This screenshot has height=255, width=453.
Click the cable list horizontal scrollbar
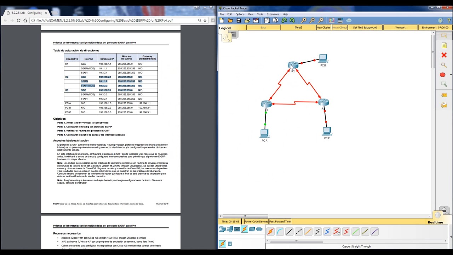tap(297, 241)
